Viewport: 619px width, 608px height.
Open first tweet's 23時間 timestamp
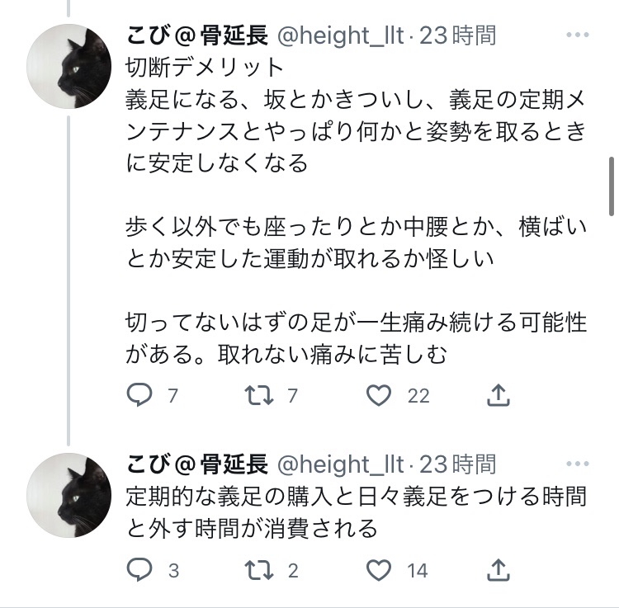[457, 35]
